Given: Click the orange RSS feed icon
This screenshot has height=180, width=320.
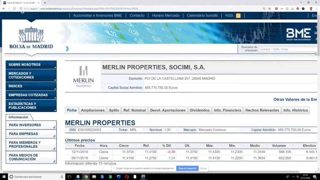Looking at the screenshot, I should coord(238,16).
